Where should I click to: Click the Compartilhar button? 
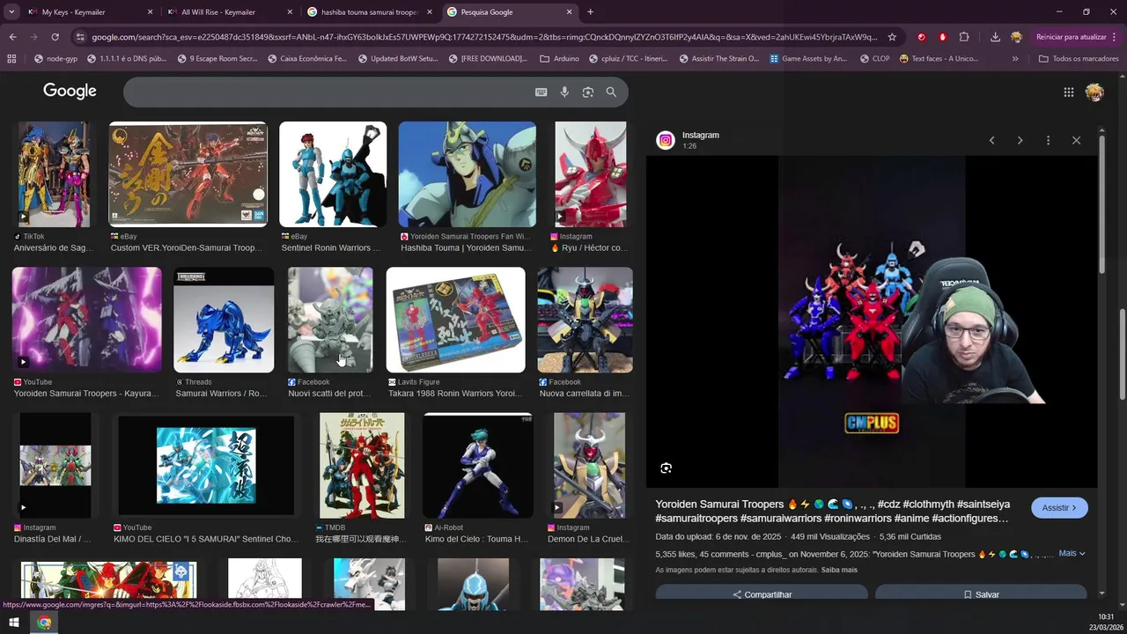[x=762, y=594]
